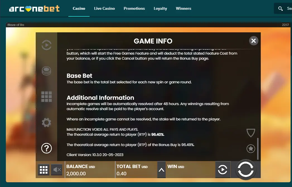Open the bottom bar menu grid button
Viewport: 292px width, 187px height.
coord(44,170)
